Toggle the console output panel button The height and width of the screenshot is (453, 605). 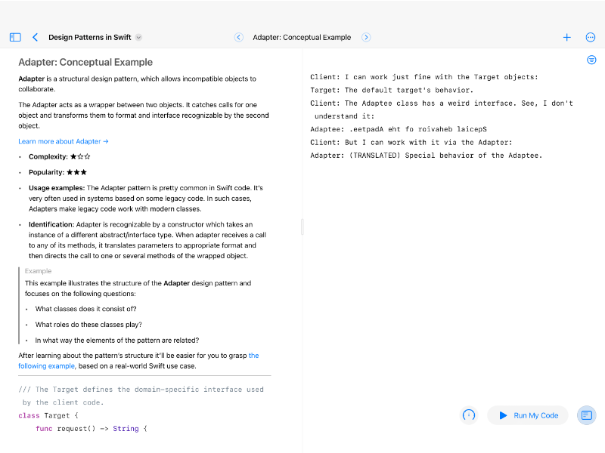tap(586, 415)
